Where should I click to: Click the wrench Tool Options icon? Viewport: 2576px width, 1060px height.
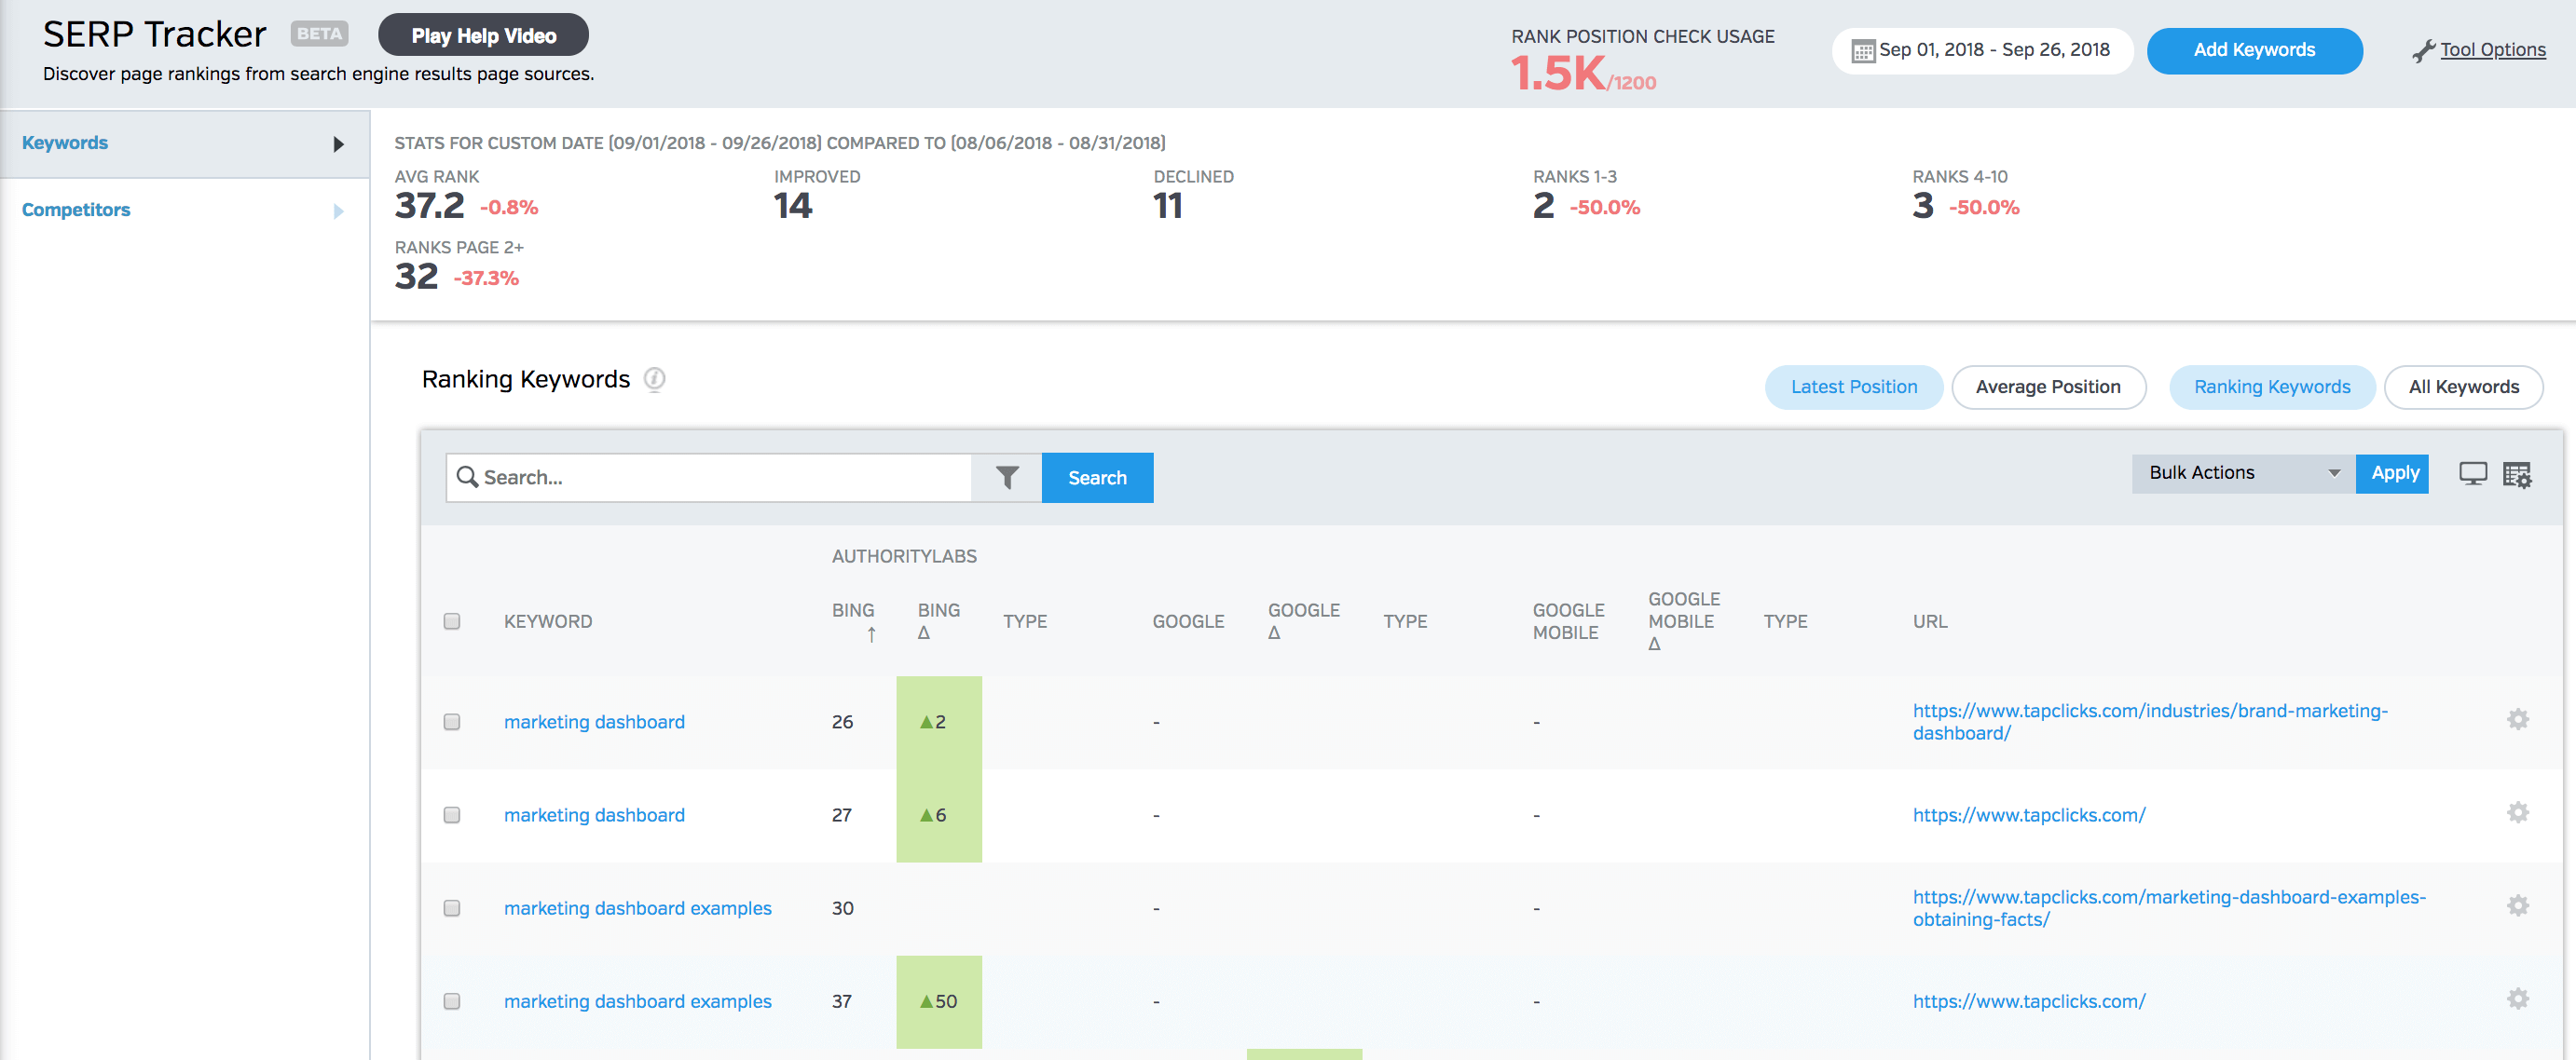(2422, 51)
